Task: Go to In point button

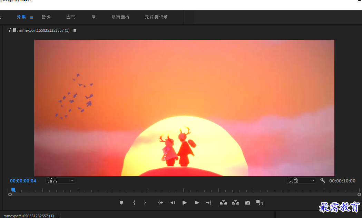Action: [161, 203]
